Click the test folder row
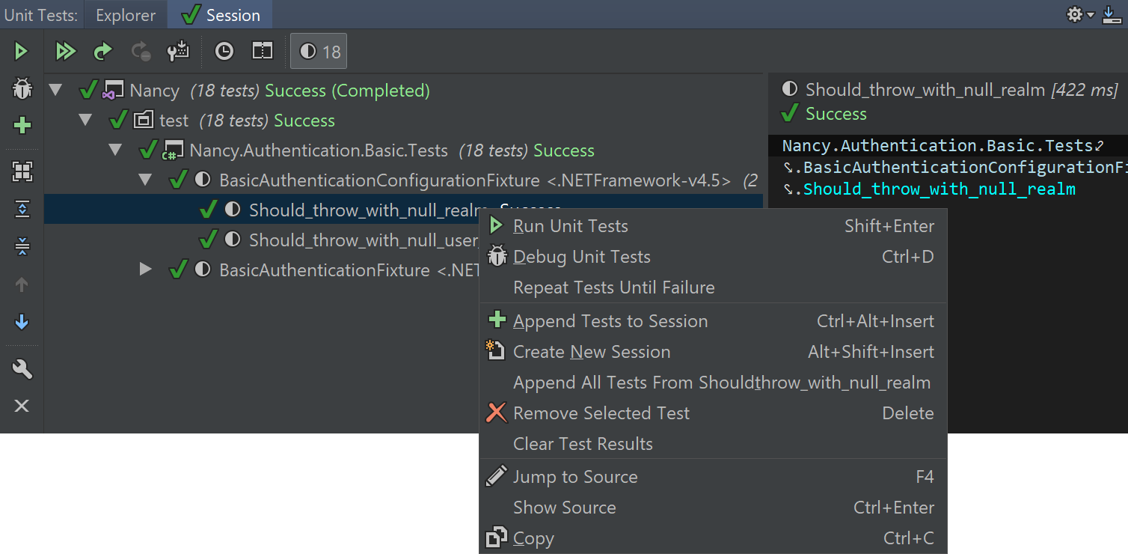The height and width of the screenshot is (554, 1128). tap(404, 121)
